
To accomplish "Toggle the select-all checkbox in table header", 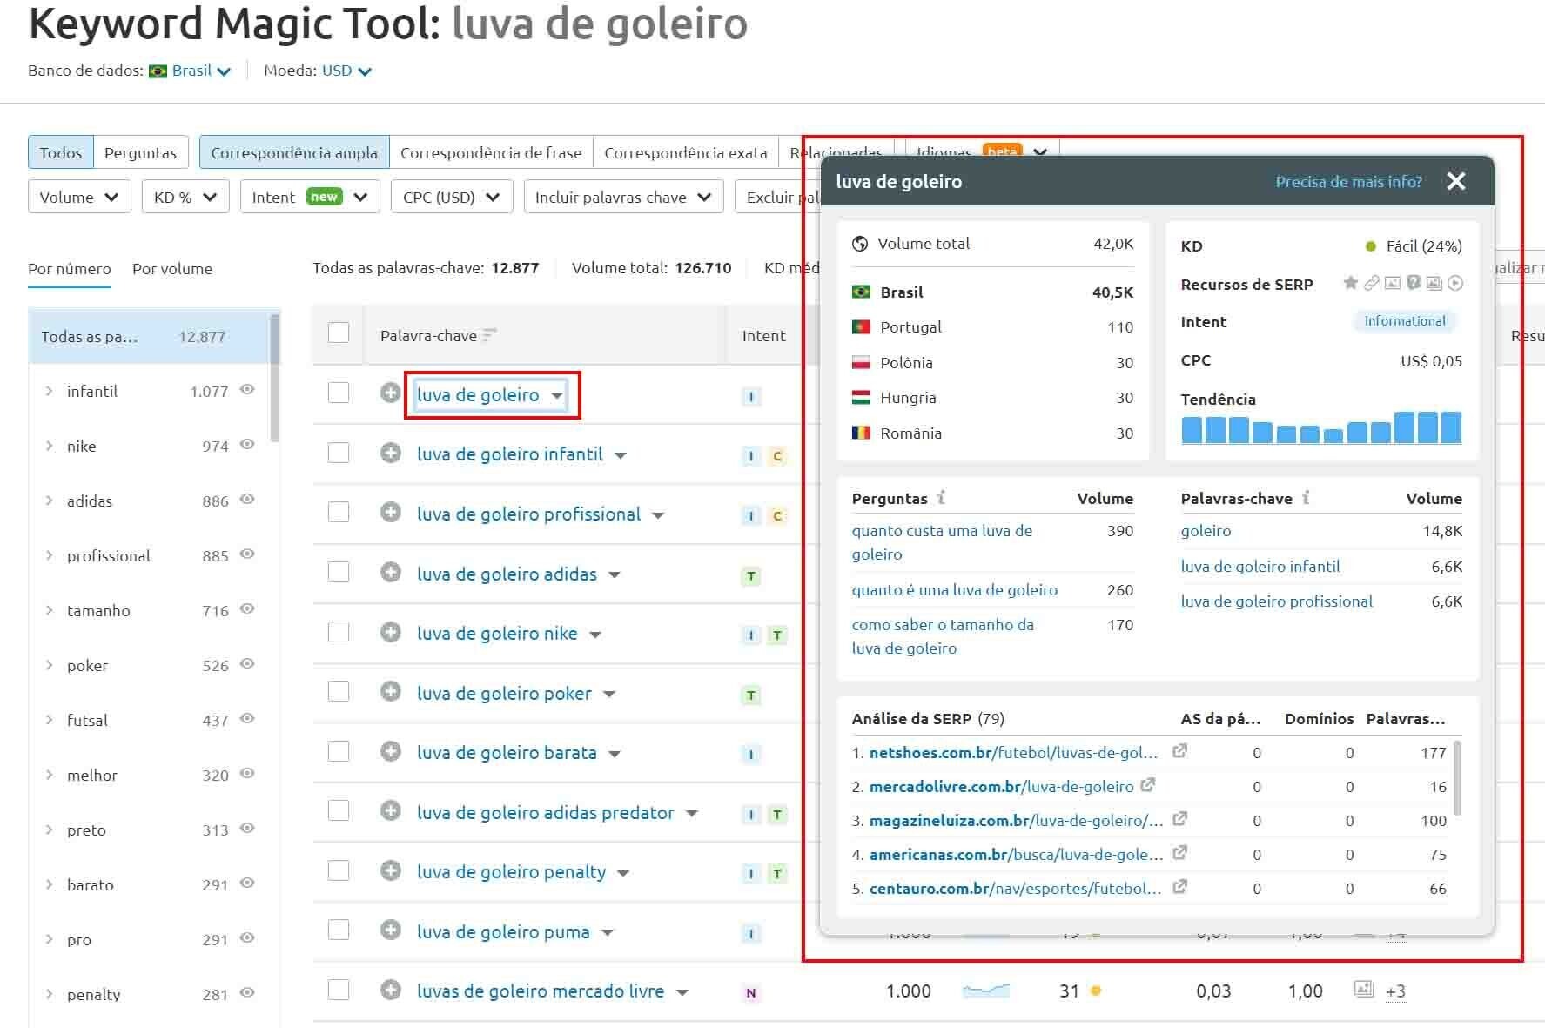I will pos(339,333).
